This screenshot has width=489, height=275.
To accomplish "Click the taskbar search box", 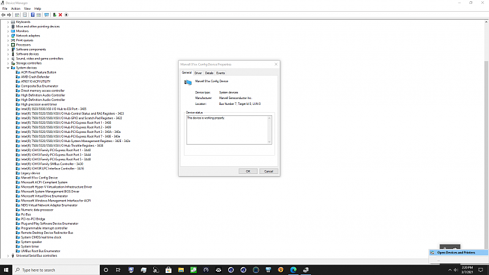I will coord(56,270).
